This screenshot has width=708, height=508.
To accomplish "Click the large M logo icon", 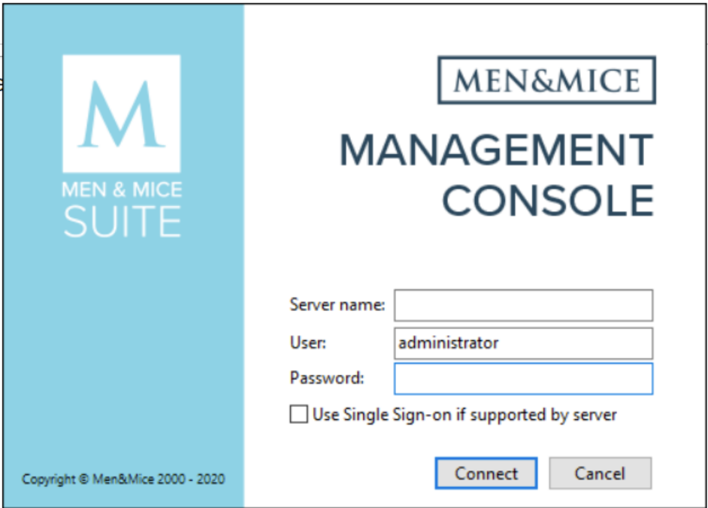I will (x=121, y=113).
